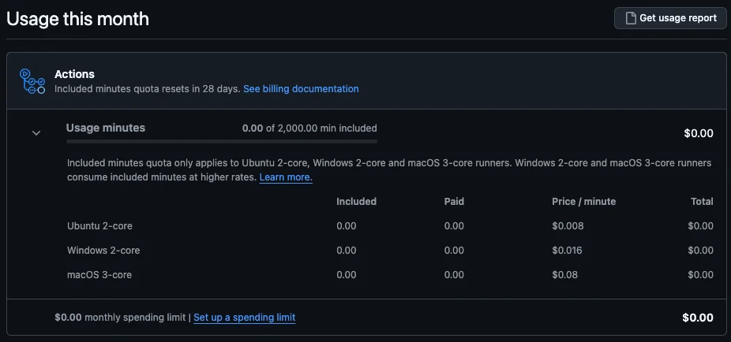731x342 pixels.
Task: Click the document icon beside Get usage report
Action: (x=631, y=18)
